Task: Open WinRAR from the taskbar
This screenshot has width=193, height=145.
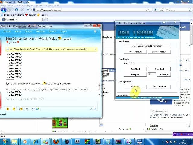Action: [x=118, y=142]
